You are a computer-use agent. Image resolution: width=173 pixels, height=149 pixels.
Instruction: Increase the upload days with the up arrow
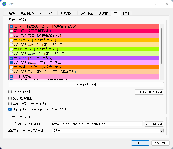click(x=162, y=130)
